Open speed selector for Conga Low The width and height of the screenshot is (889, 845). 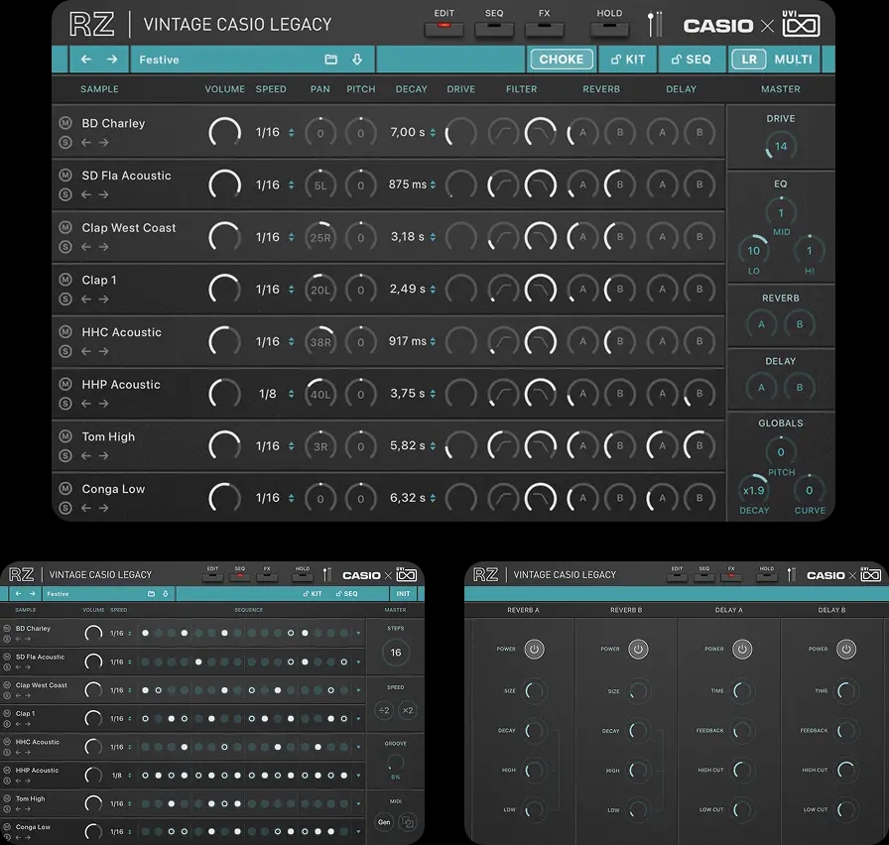coord(291,499)
